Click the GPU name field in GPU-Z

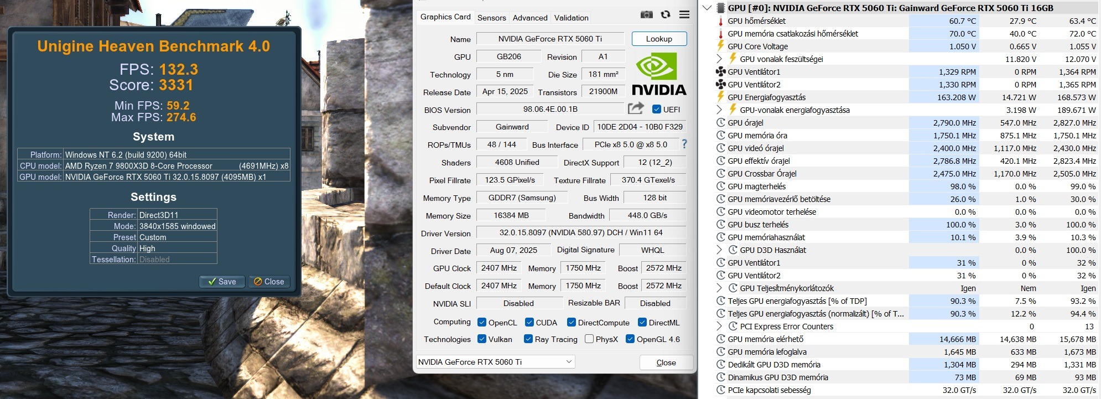[x=550, y=39]
